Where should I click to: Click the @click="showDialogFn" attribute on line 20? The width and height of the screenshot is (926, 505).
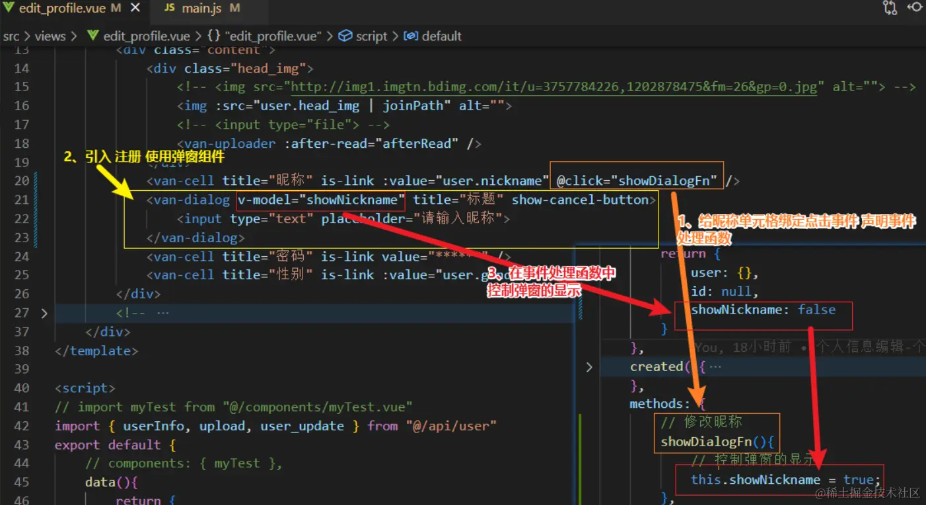(637, 181)
